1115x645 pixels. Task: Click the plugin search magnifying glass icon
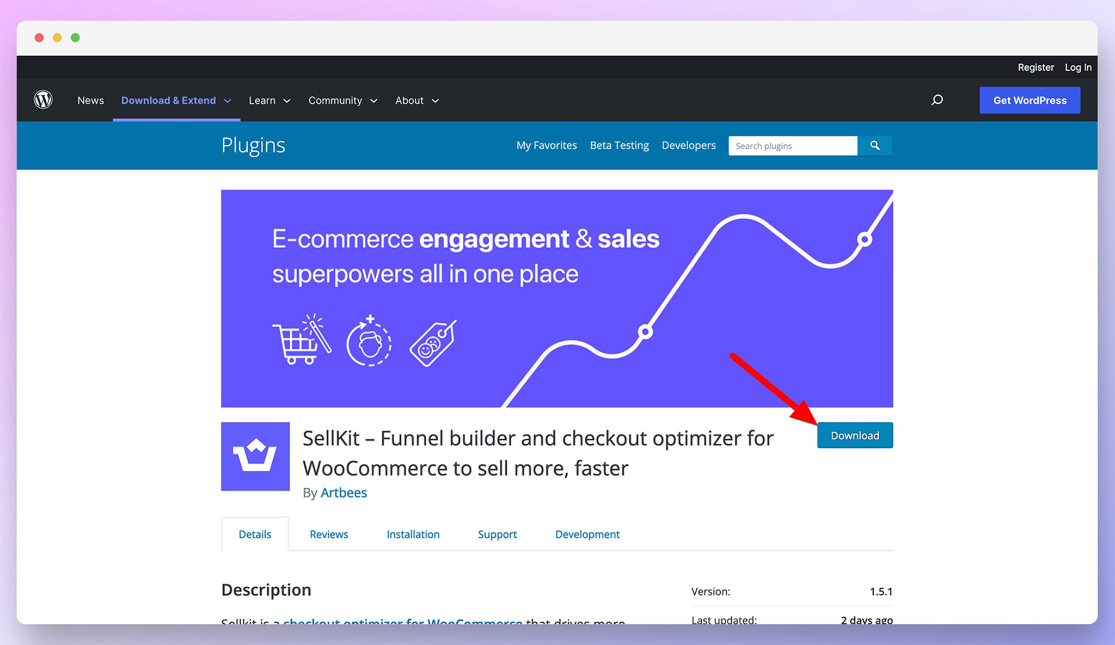pos(875,145)
